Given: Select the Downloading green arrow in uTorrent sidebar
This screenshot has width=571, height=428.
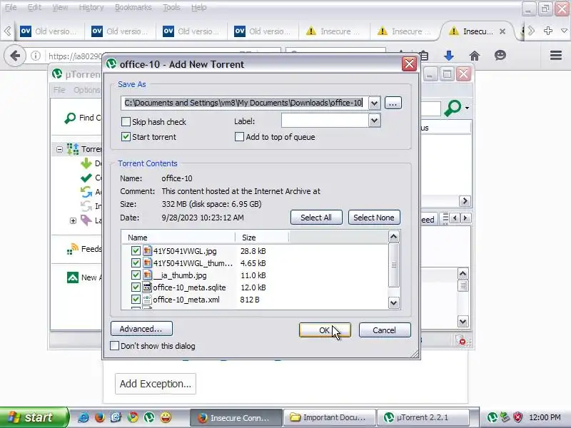Looking at the screenshot, I should click(86, 163).
